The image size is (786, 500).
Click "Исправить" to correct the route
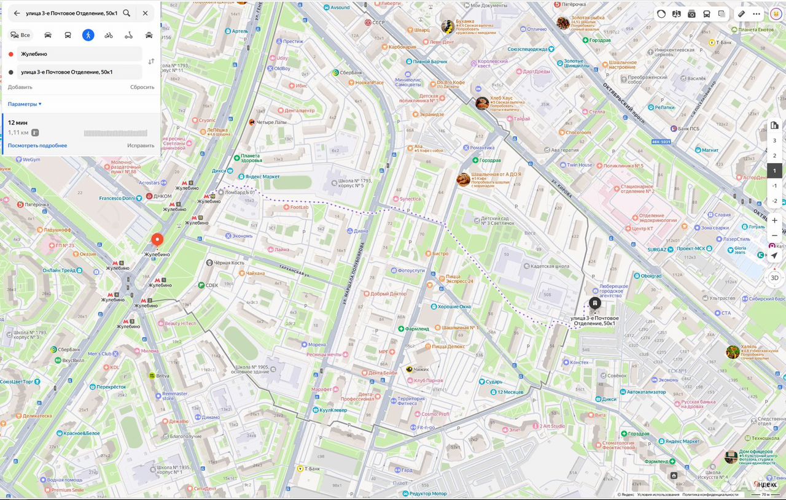[x=141, y=145]
